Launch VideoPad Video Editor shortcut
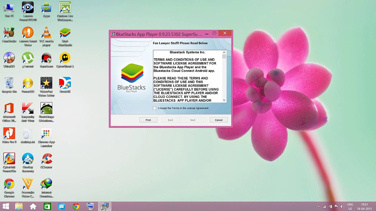Viewport: 376px width, 211px height. coord(46,87)
